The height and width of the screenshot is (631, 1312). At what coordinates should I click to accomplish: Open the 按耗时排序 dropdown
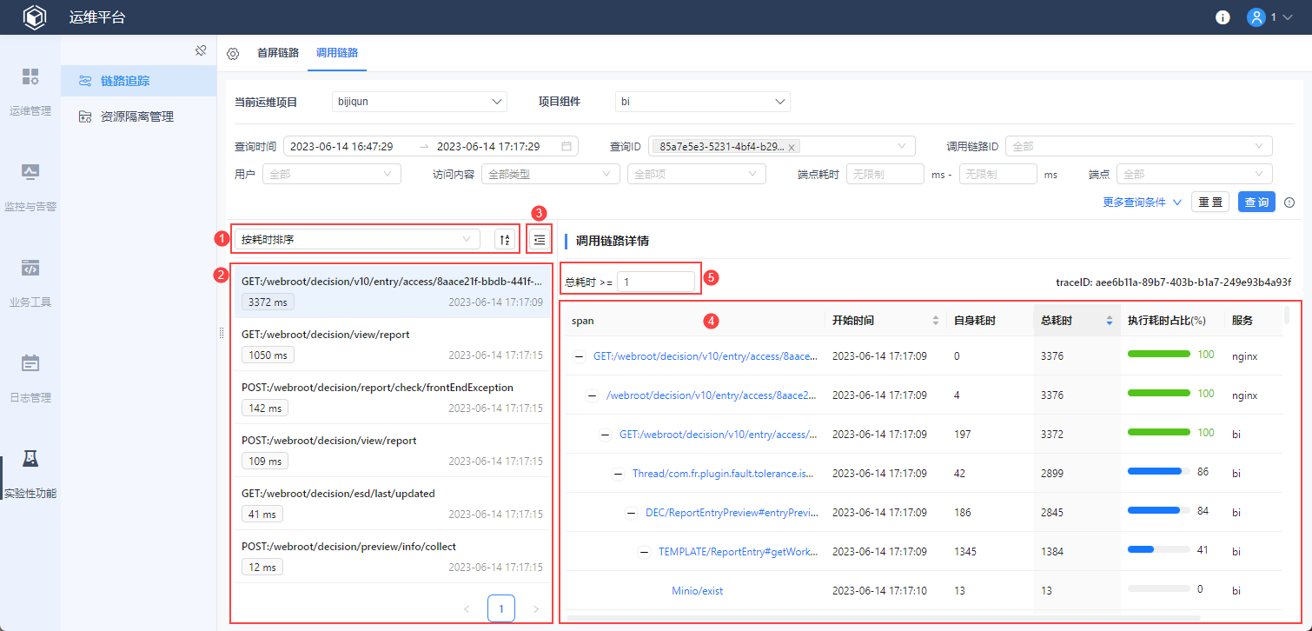(x=359, y=239)
